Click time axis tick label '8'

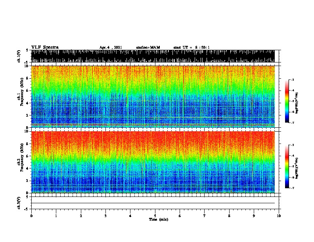coord(229,216)
